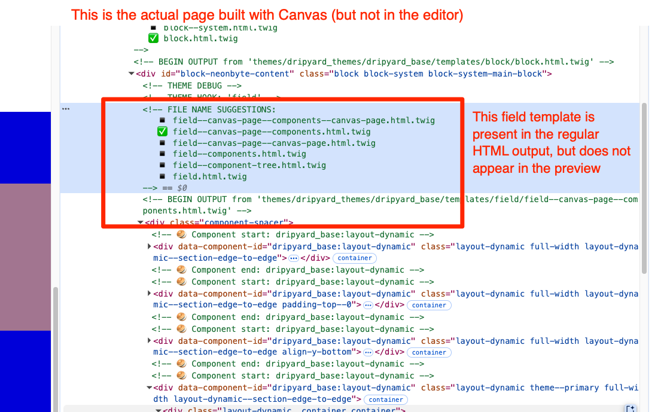This screenshot has height=412, width=670.
Task: Click the page preview scrollbar left of DevTools
Action: (56, 349)
